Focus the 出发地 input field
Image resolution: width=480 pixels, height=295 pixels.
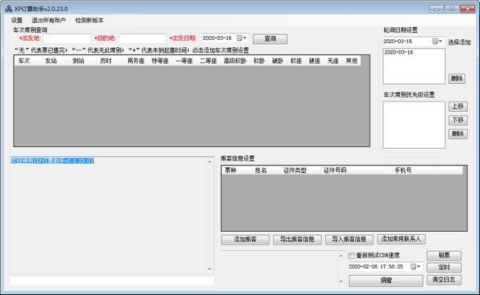(x=66, y=38)
